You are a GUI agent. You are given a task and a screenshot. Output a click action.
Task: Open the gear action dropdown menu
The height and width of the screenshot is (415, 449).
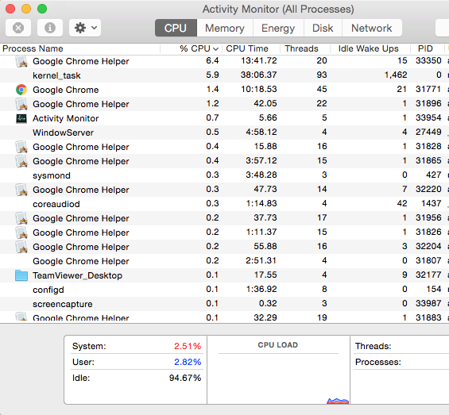pos(85,28)
